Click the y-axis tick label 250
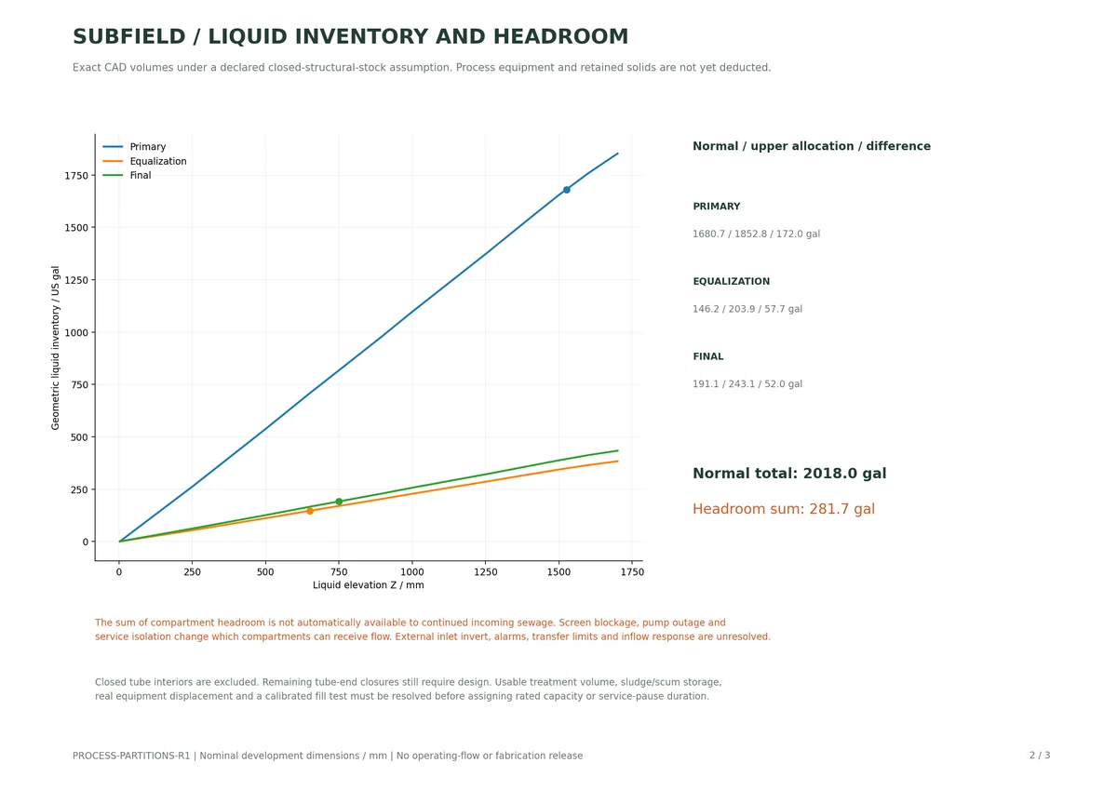 [79, 489]
